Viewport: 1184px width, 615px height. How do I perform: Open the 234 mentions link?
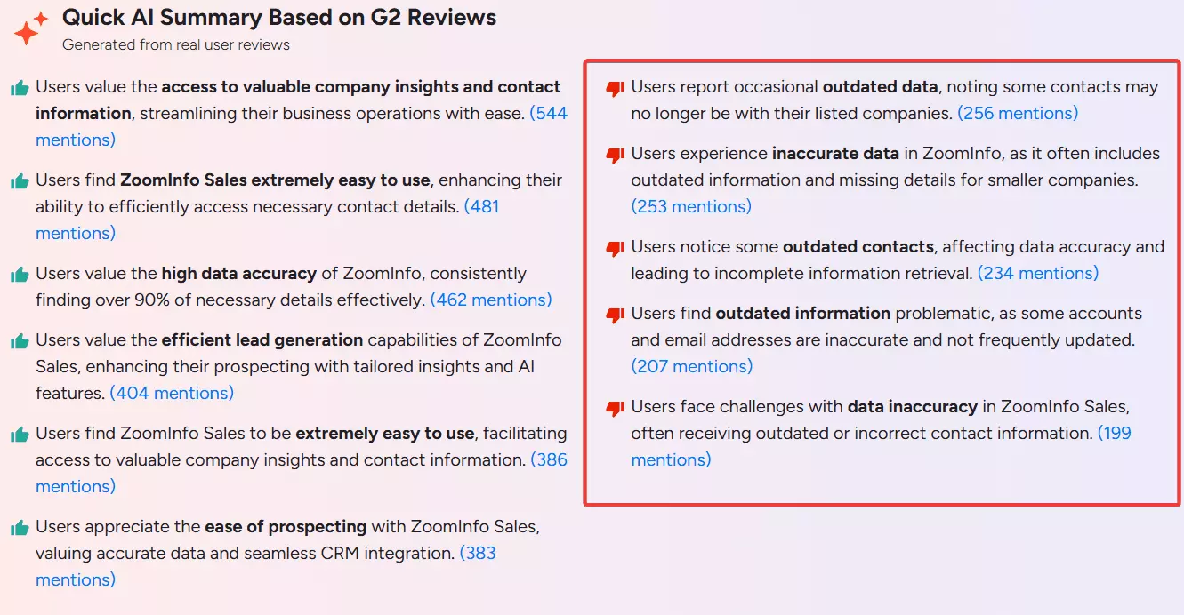coord(1038,273)
